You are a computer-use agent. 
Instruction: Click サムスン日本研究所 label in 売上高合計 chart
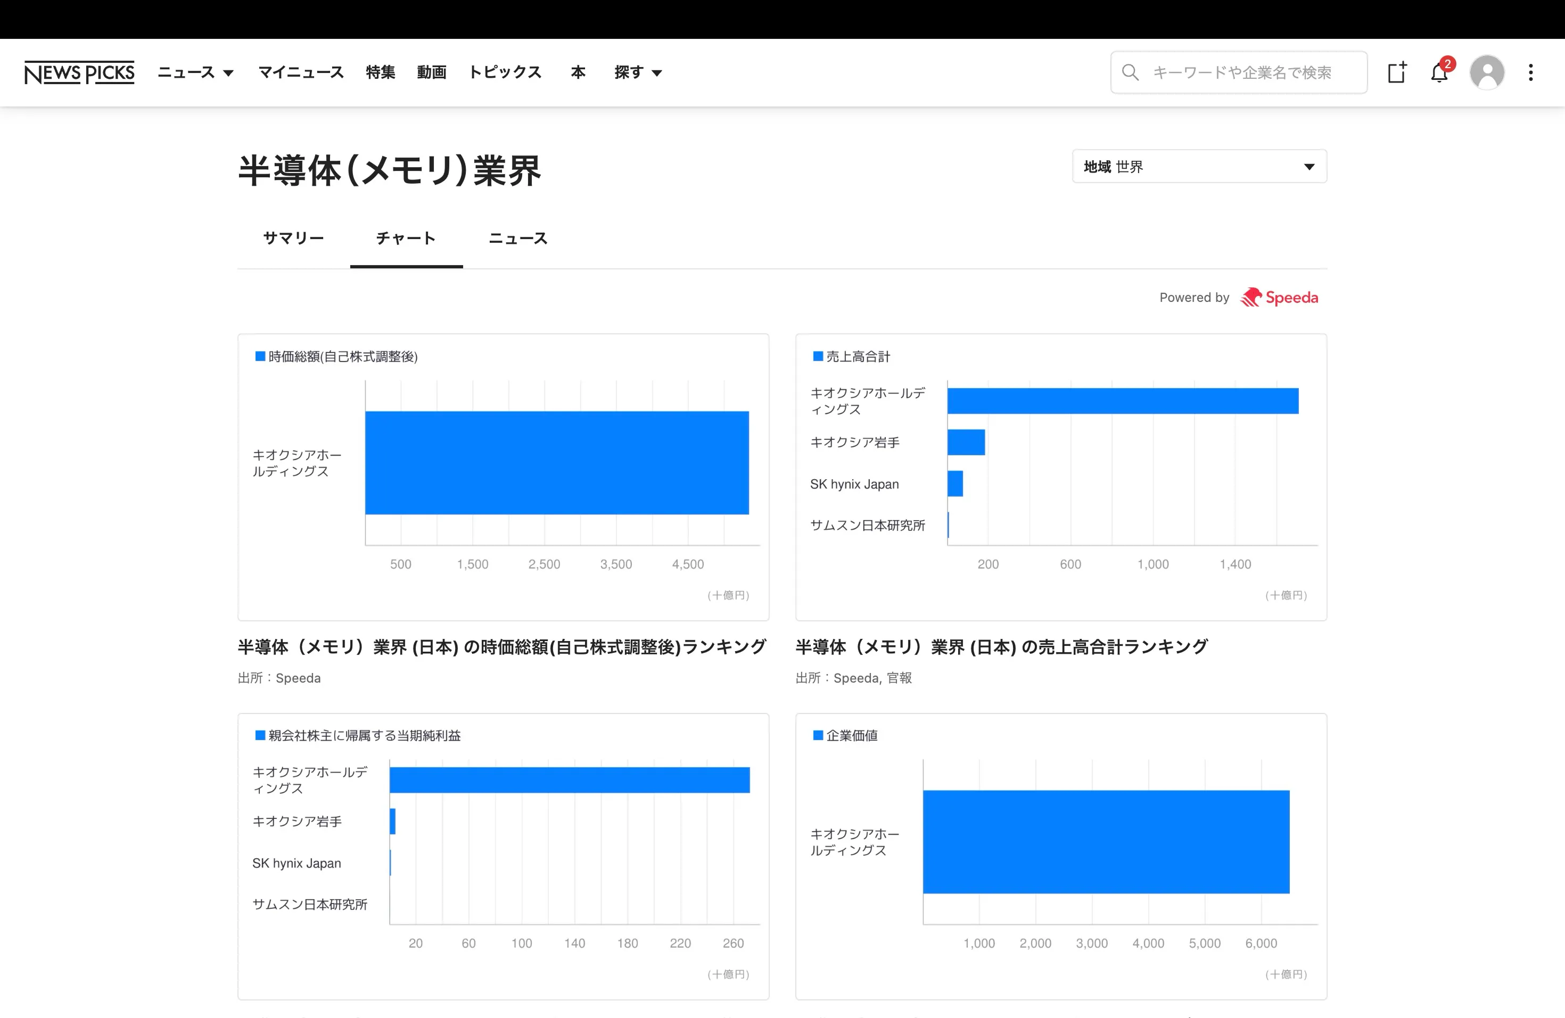tap(867, 526)
